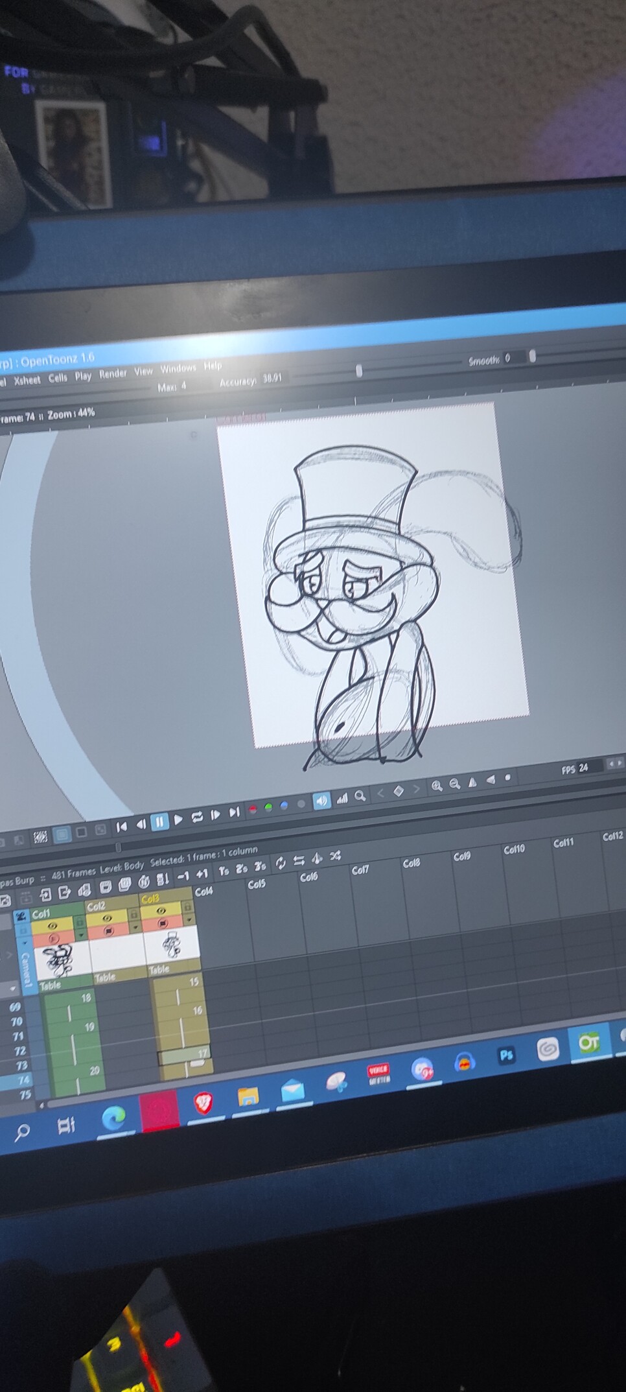Toggle Col3 preview visibility eye
This screenshot has height=1392, width=626.
[161, 910]
